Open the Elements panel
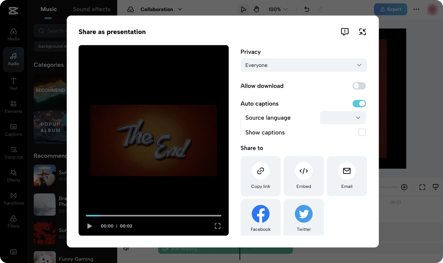443x263 pixels. (x=13, y=107)
